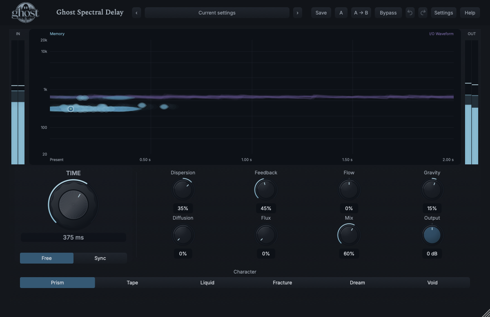Click the Feedback knob
This screenshot has width=490, height=317.
pos(265,189)
